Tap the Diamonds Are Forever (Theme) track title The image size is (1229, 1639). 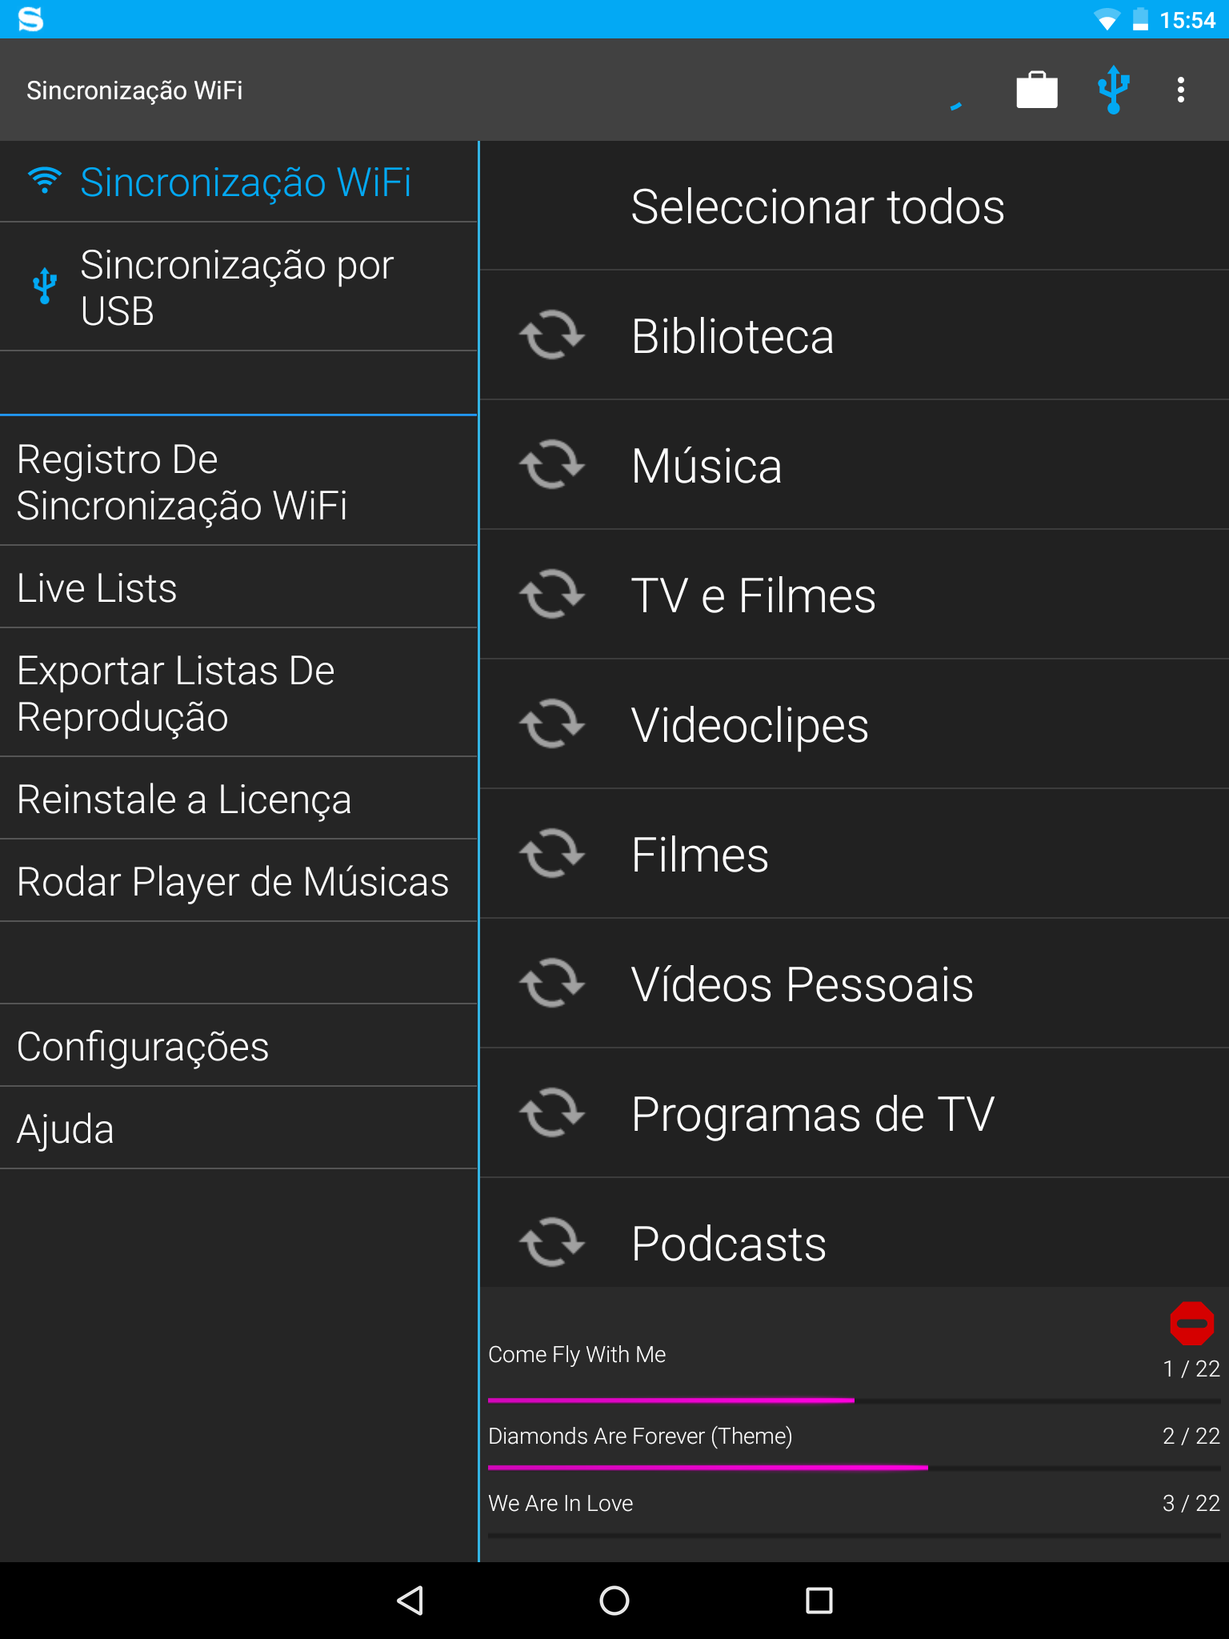[x=640, y=1436]
